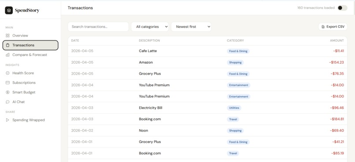Click the -$154.23 amount
Viewport: 355px width, 162px height.
(337, 62)
